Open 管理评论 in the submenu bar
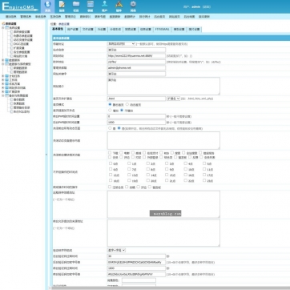The image size is (290, 290). click(70, 17)
